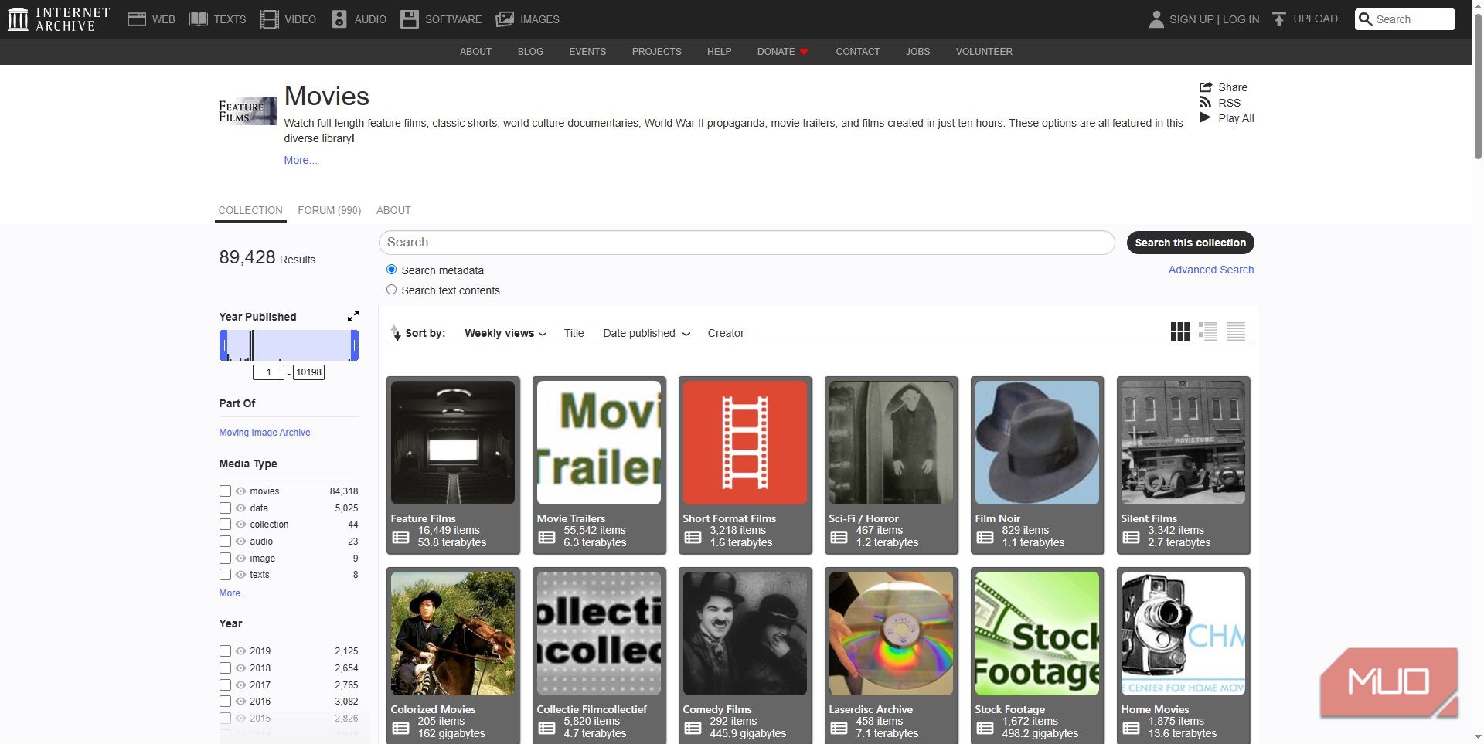
Task: Click the Share icon
Action: coord(1206,87)
